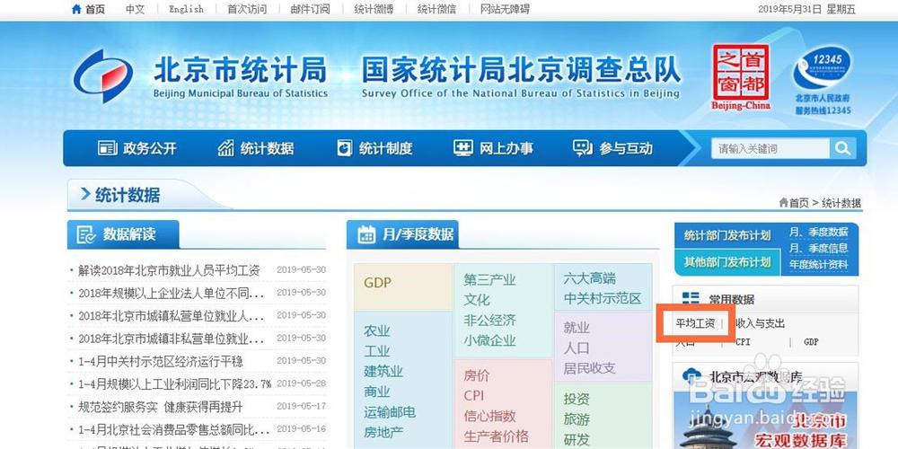Screen dimensions: 898x449
Task: Open 中关村示范区 data link
Action: pos(603,298)
